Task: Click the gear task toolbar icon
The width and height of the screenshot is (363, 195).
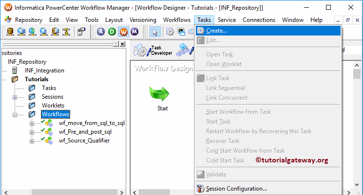Action: click(170, 32)
